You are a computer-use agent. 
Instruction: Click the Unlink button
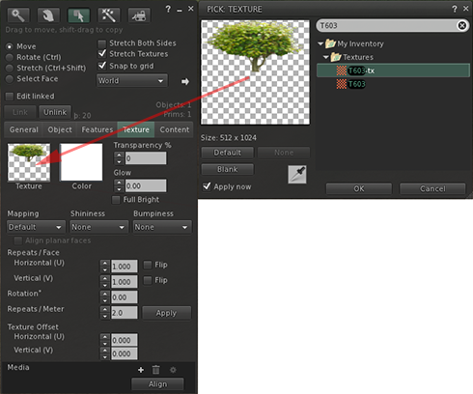point(55,112)
